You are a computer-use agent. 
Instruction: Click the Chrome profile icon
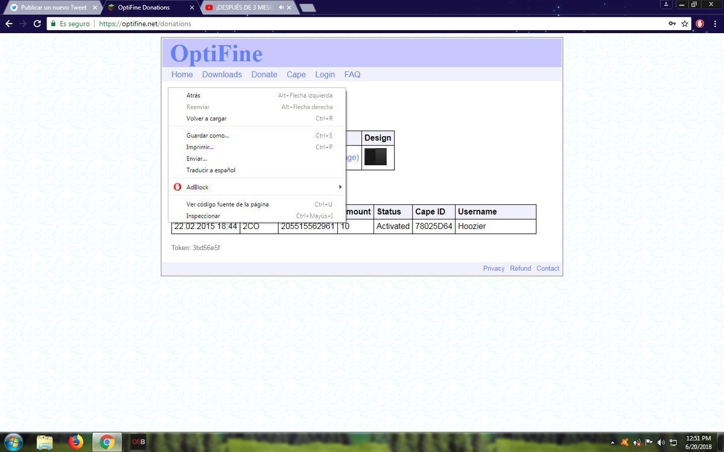[666, 4]
